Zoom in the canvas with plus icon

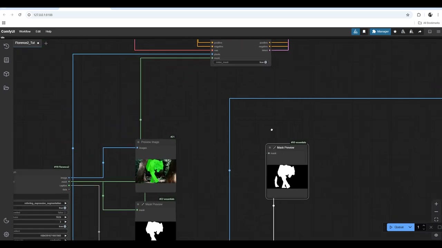tap(436, 204)
